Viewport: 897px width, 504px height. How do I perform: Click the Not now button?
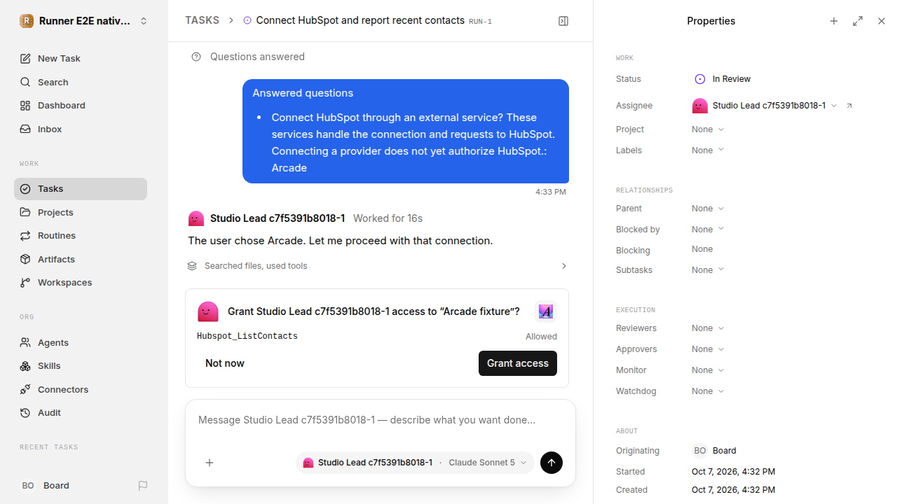click(225, 363)
